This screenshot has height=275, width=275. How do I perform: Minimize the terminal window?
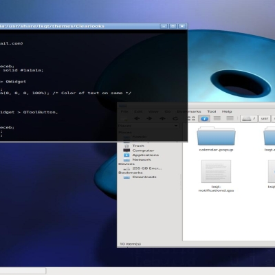[164, 26]
